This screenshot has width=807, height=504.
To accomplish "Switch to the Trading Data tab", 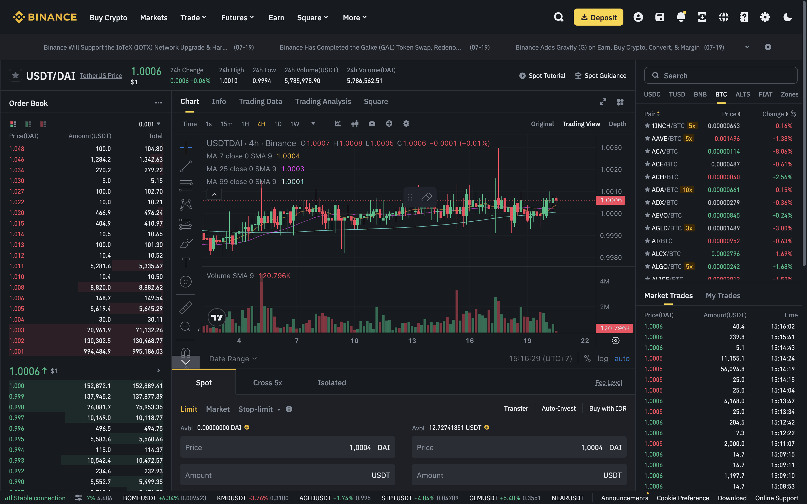I will pyautogui.click(x=260, y=101).
